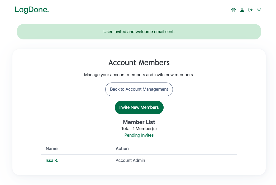Click the LogDone logo
276x185 pixels.
32,10
